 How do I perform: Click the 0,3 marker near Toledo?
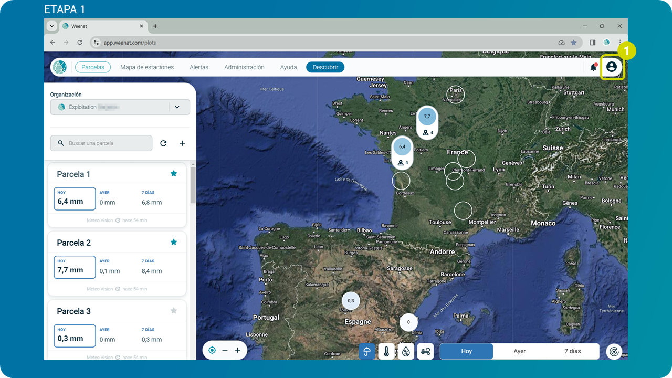click(351, 301)
